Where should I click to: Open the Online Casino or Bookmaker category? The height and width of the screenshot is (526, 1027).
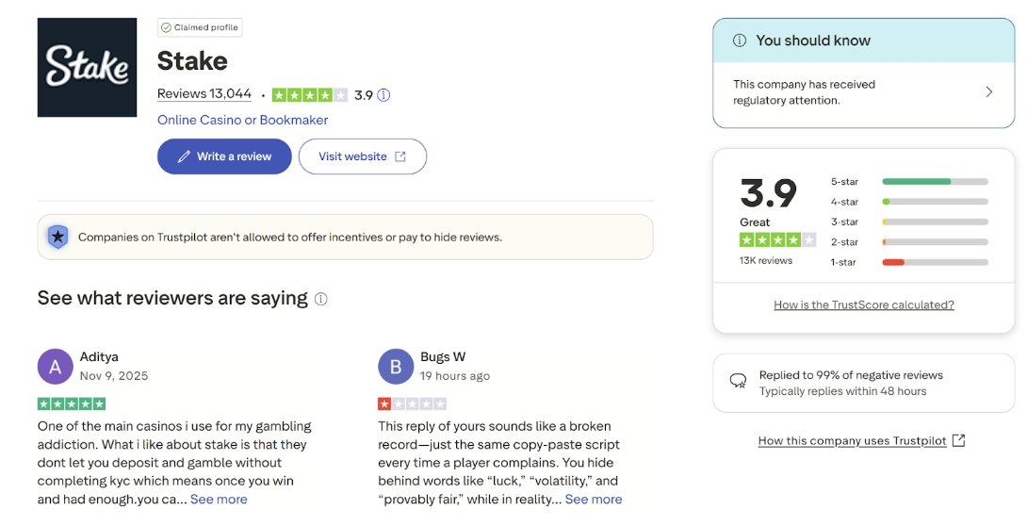(242, 120)
